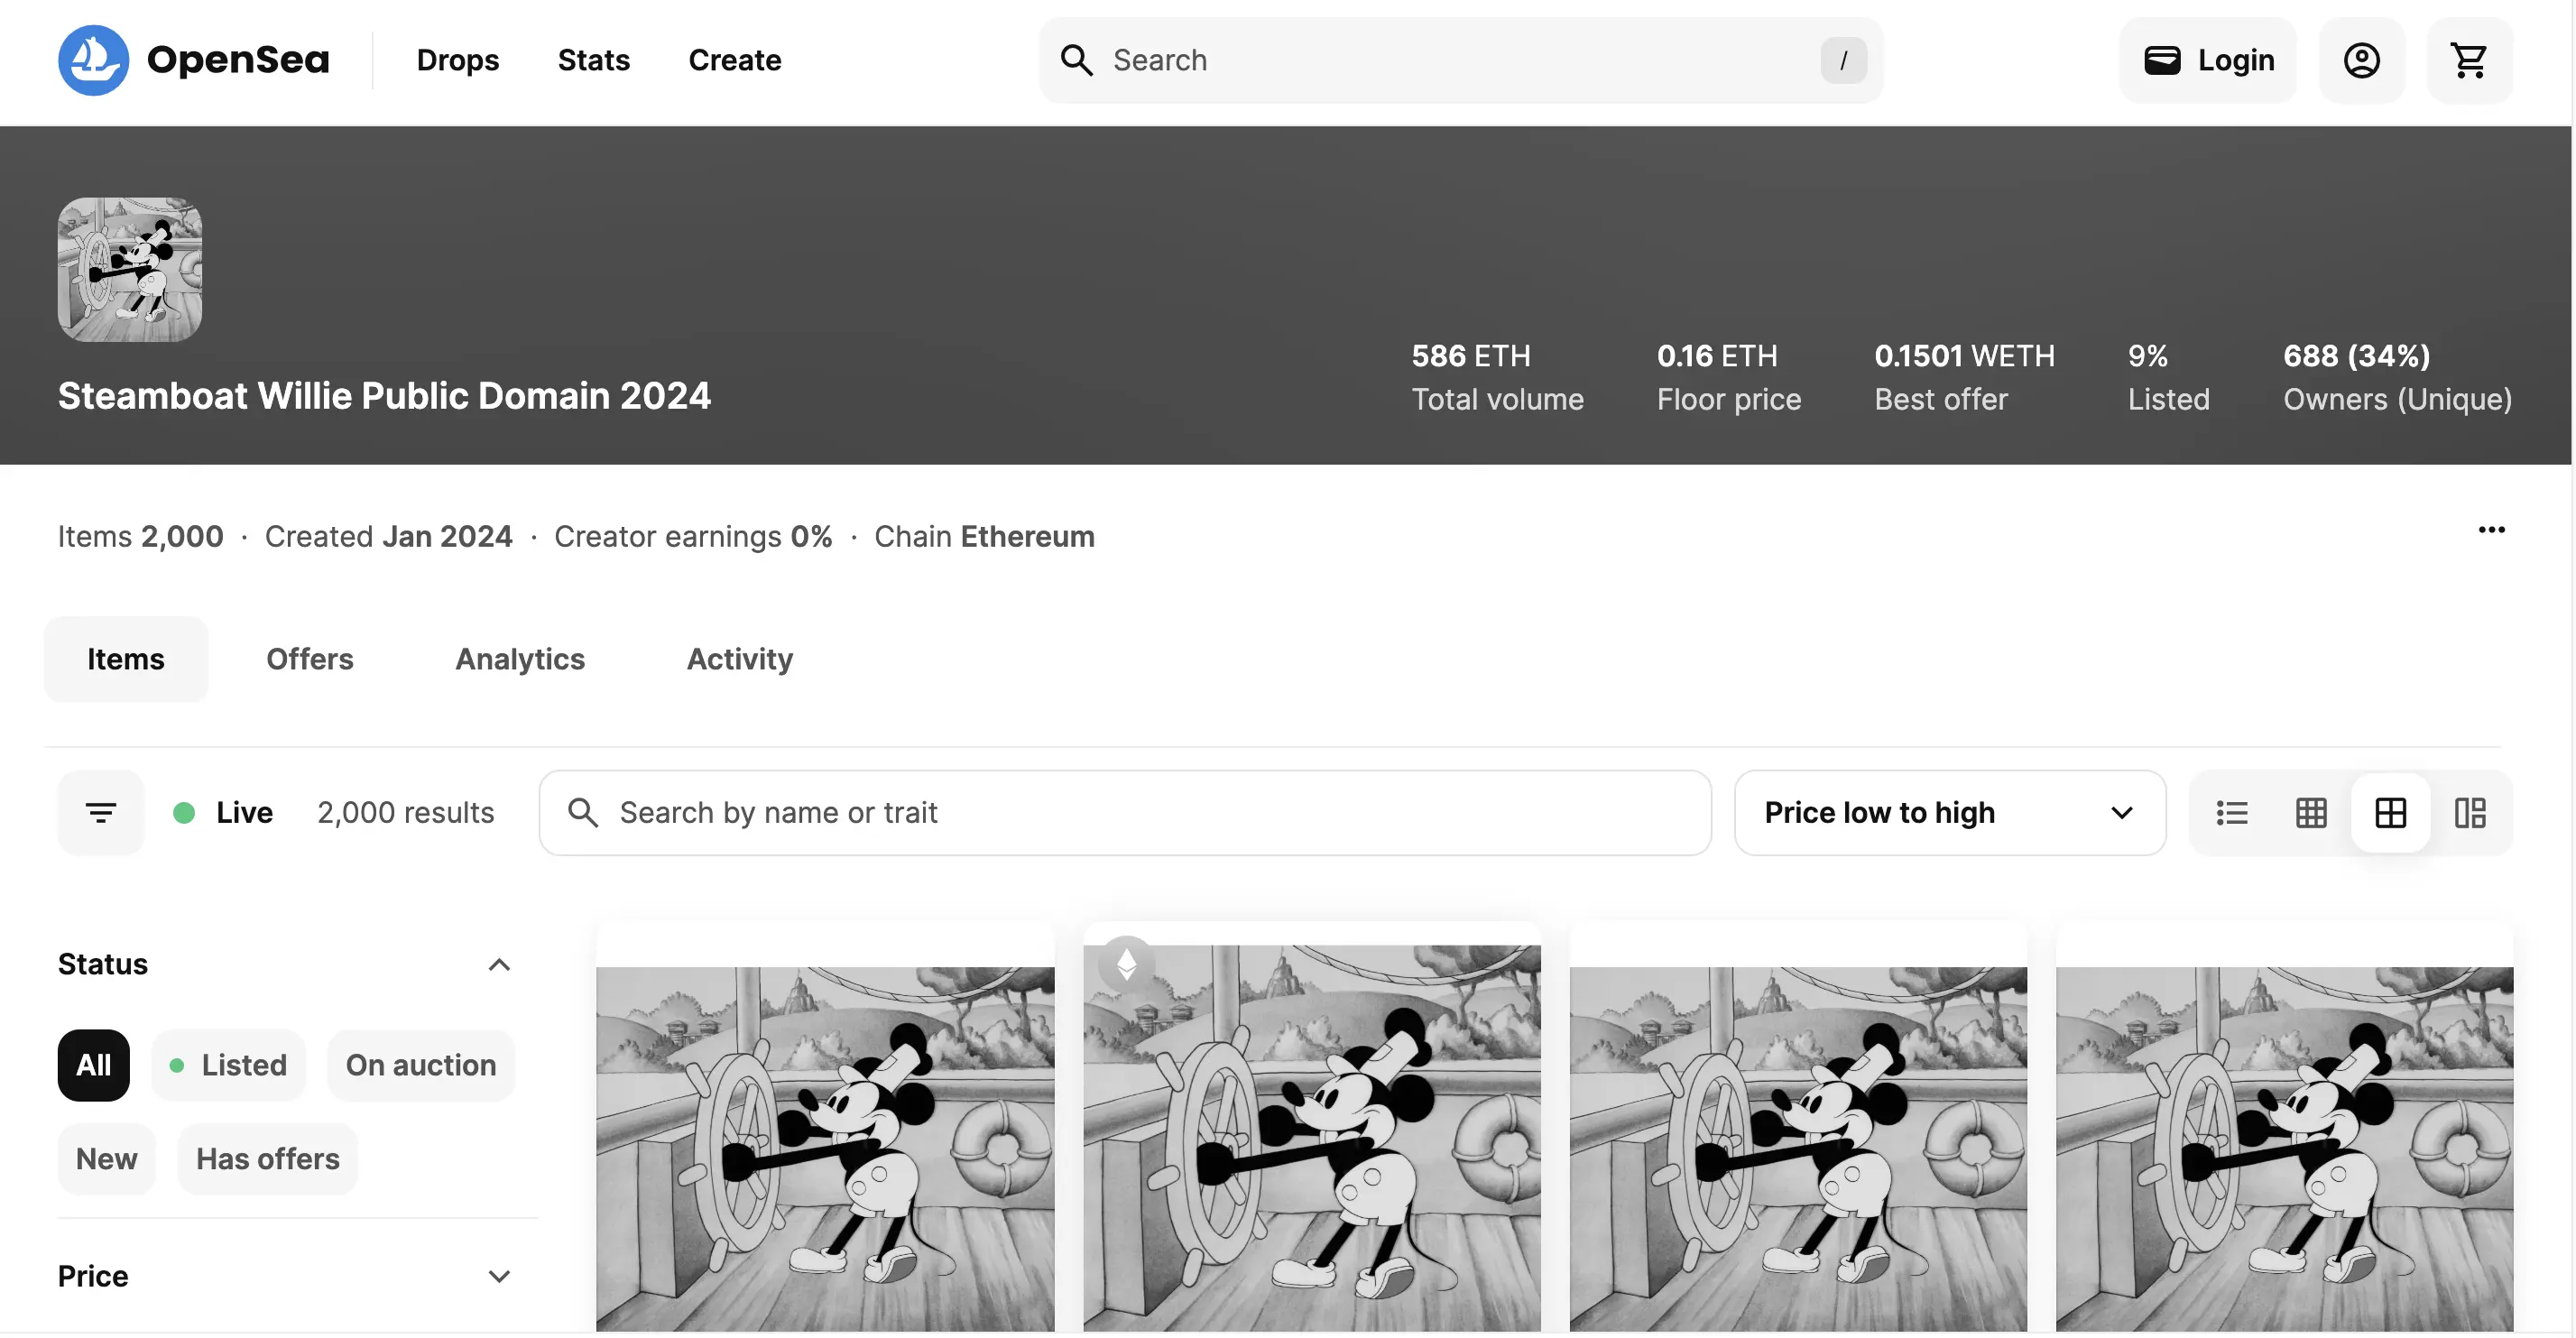Open the shopping cart icon
Image resolution: width=2576 pixels, height=1338 pixels.
(2469, 60)
